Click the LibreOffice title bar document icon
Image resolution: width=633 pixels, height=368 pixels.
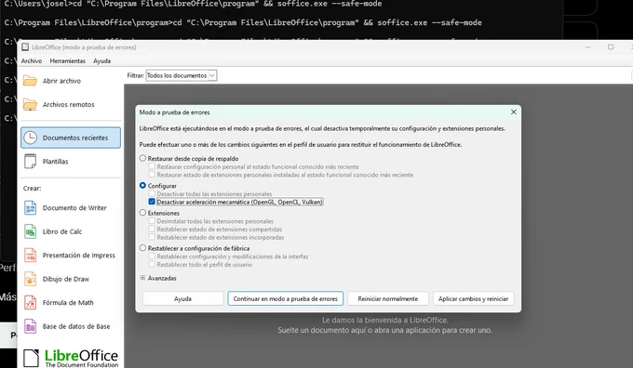(25, 47)
